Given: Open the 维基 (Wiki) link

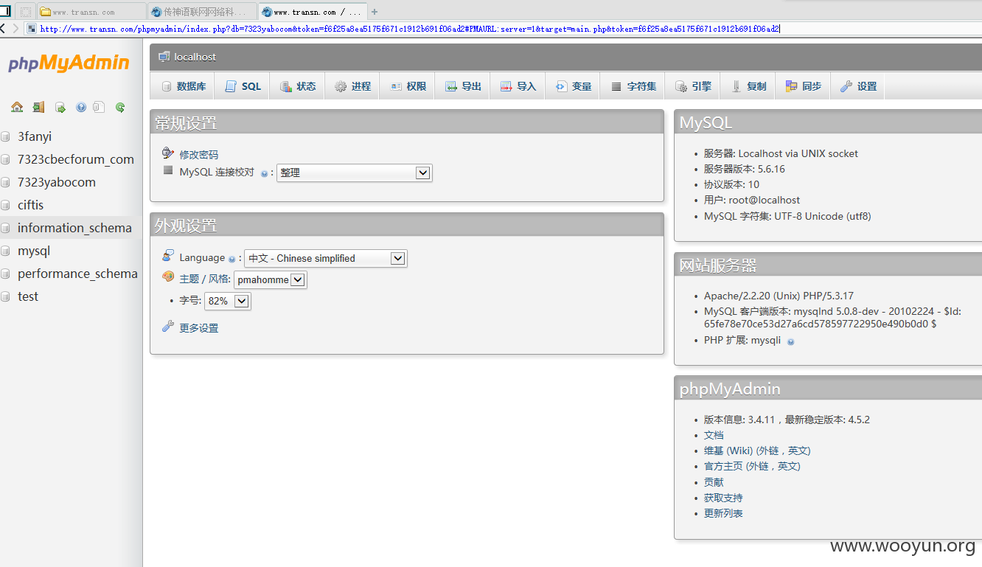Looking at the screenshot, I should tap(757, 451).
